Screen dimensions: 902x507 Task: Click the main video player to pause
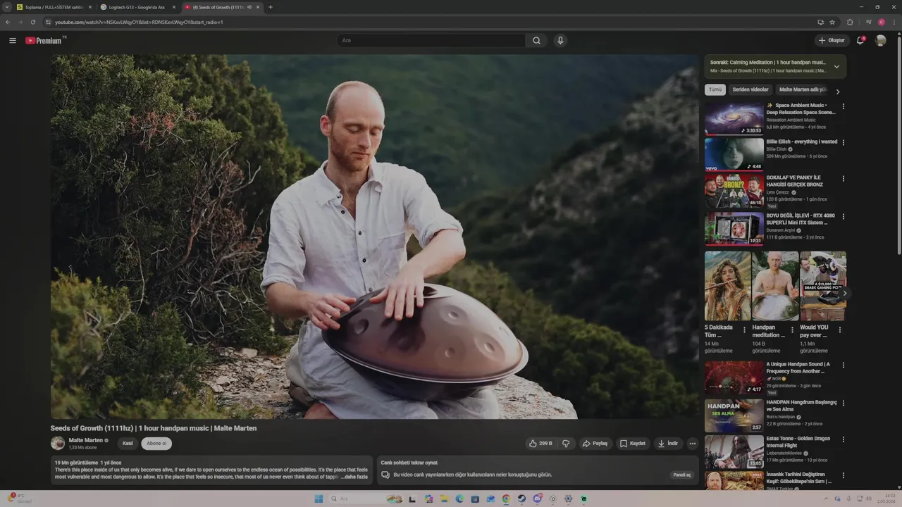[x=374, y=237]
